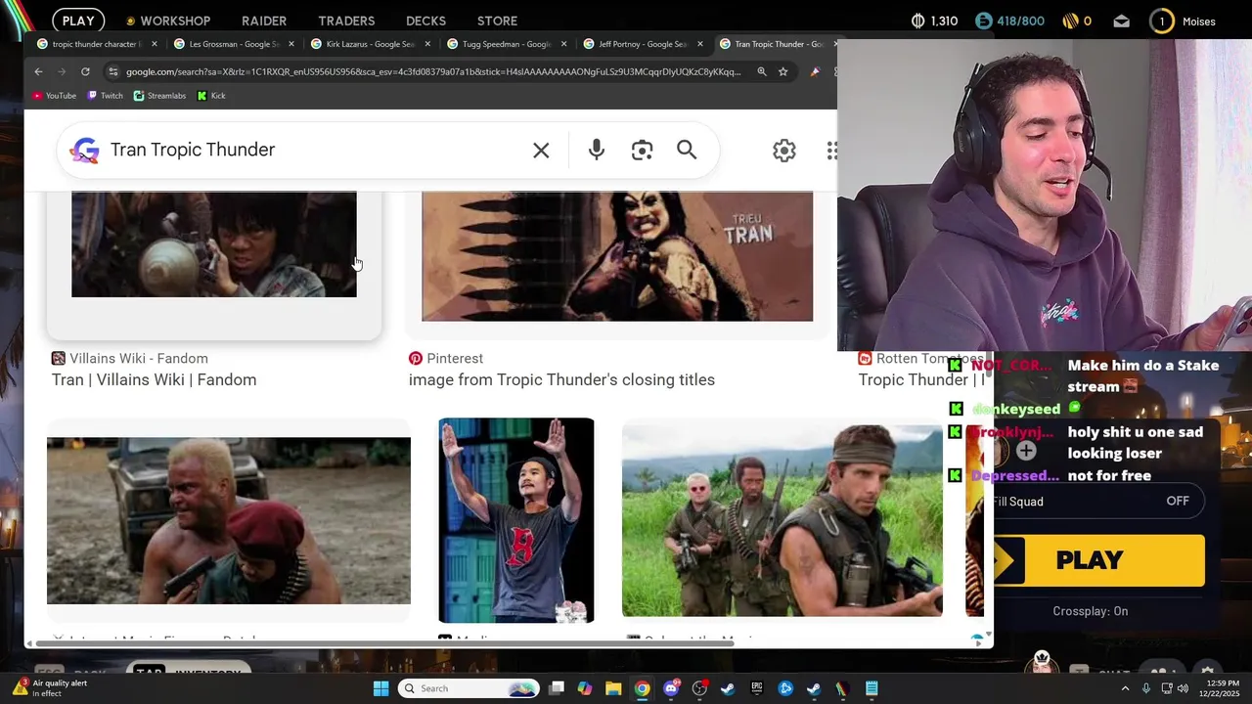Open Google quick settings gear
Viewport: 1252px width, 704px height.
pyautogui.click(x=784, y=151)
